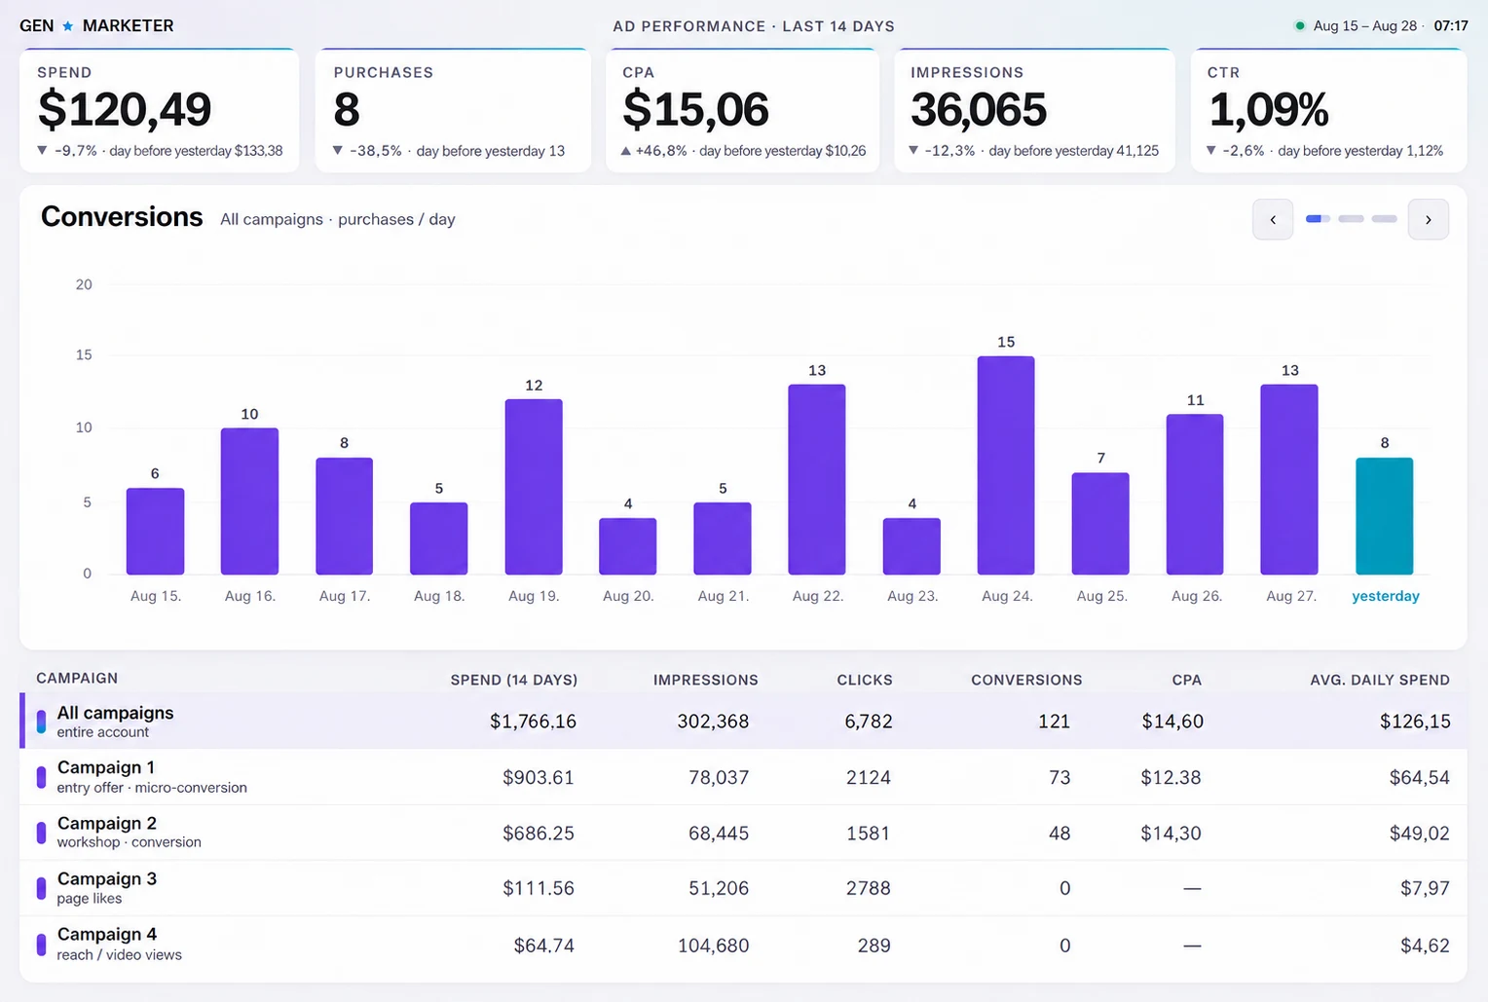Screen dimensions: 1488x1002
Task: Click the Campaign 2 color marker
Action: coord(41,833)
